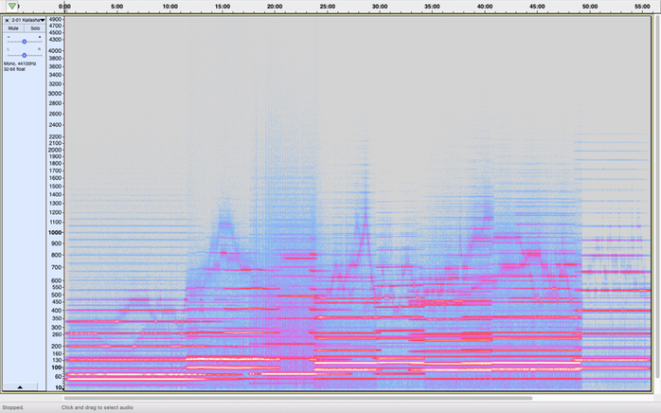Click the 35:00 mark on the timeline ruler
This screenshot has height=413, width=661.
(x=432, y=7)
